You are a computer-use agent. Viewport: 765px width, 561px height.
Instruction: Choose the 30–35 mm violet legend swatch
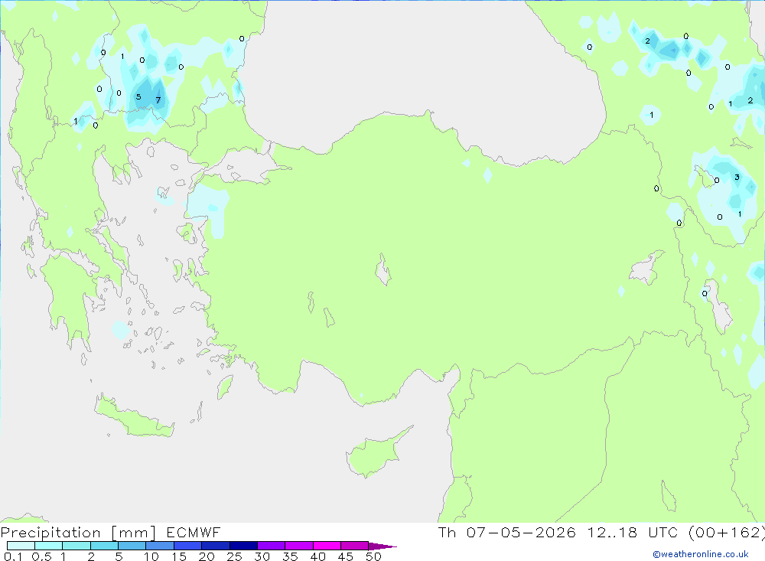(272, 546)
